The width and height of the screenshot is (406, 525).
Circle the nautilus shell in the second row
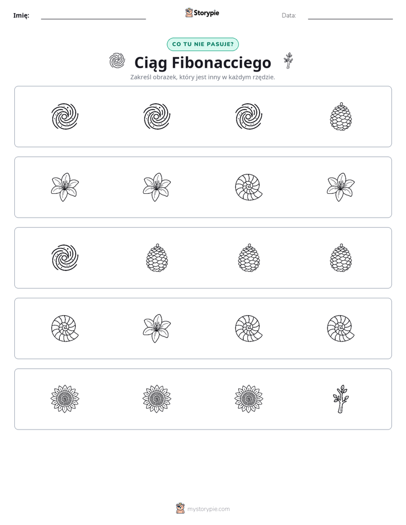pos(249,187)
